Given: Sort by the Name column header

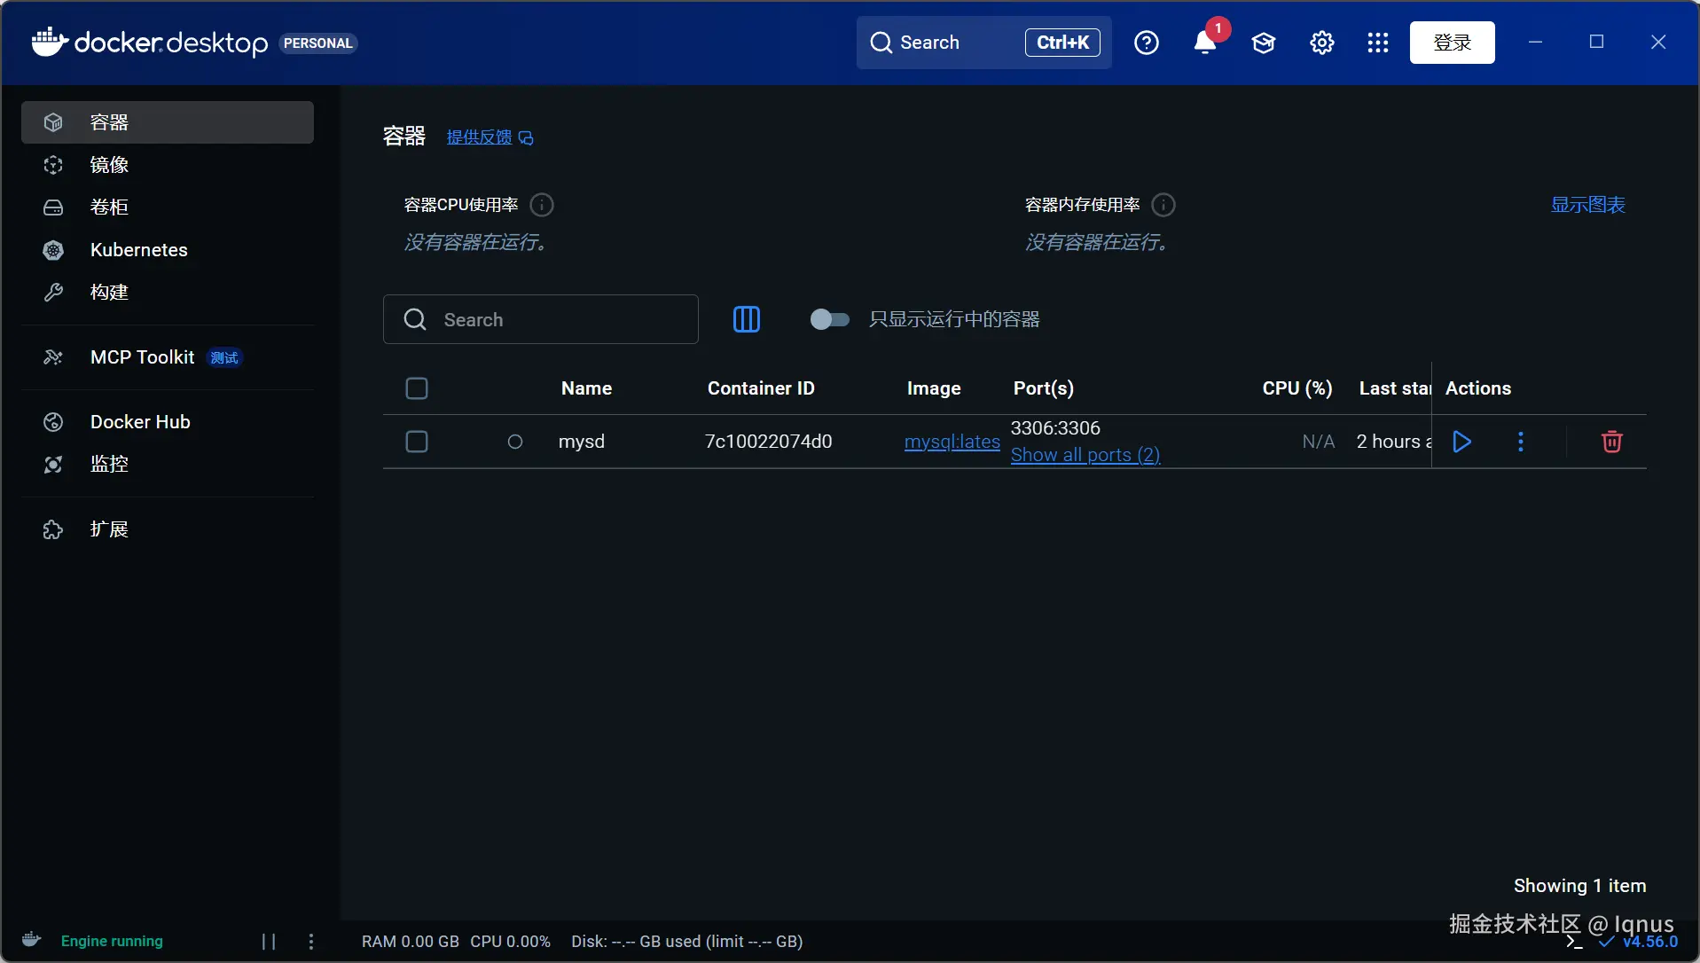Looking at the screenshot, I should coord(586,388).
